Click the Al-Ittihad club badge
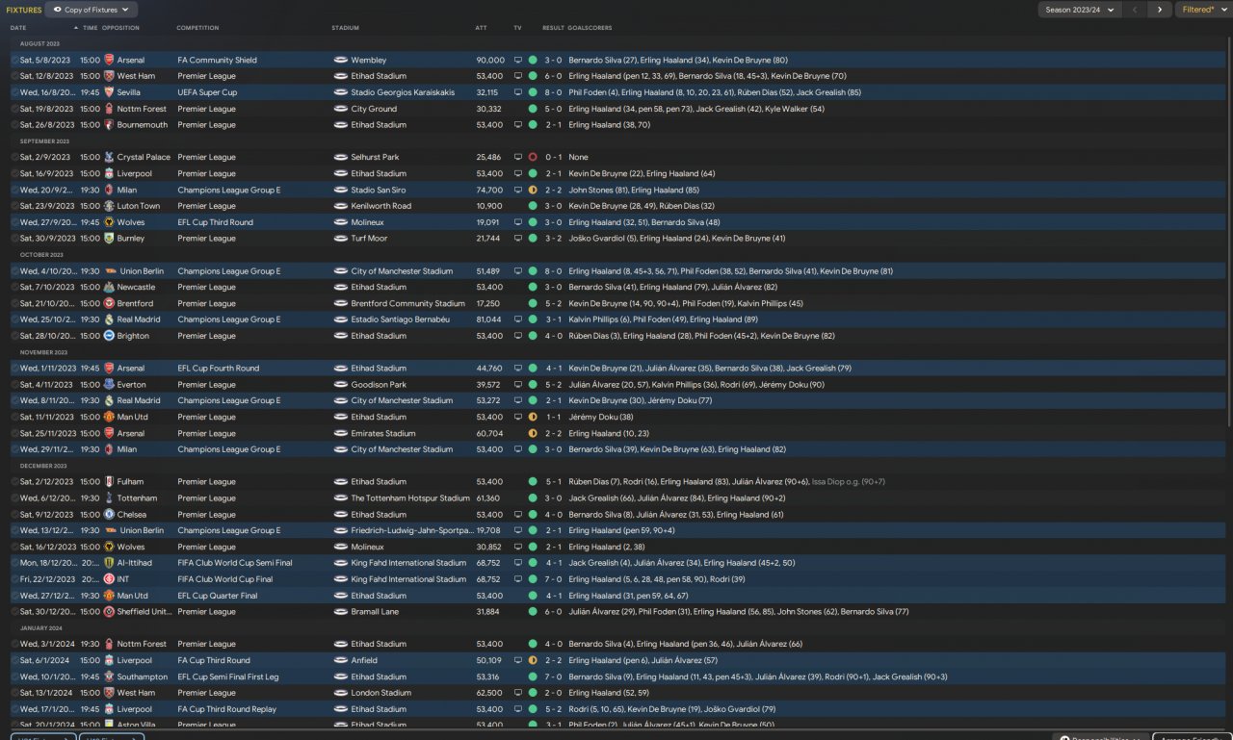This screenshot has height=740, width=1233. click(109, 563)
